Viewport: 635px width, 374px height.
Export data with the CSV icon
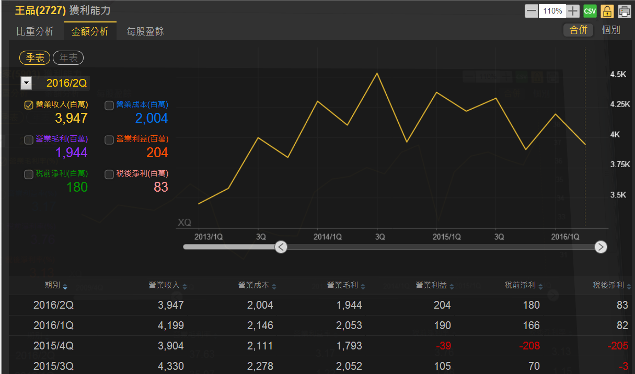coord(590,11)
